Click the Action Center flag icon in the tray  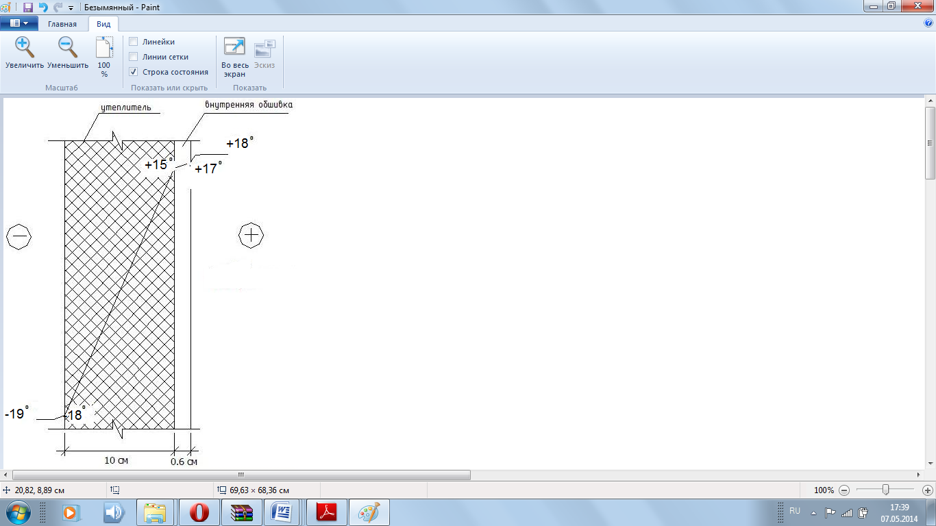click(x=830, y=512)
